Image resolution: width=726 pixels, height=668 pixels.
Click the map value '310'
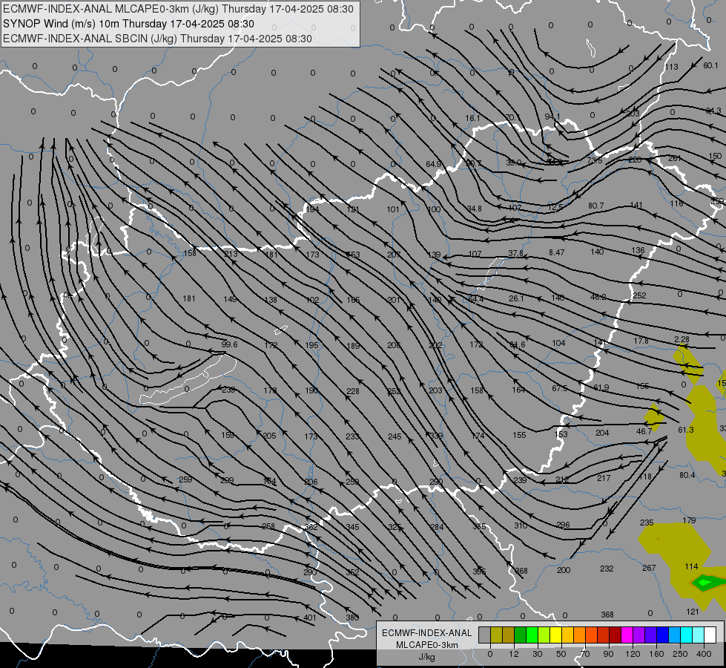521,525
